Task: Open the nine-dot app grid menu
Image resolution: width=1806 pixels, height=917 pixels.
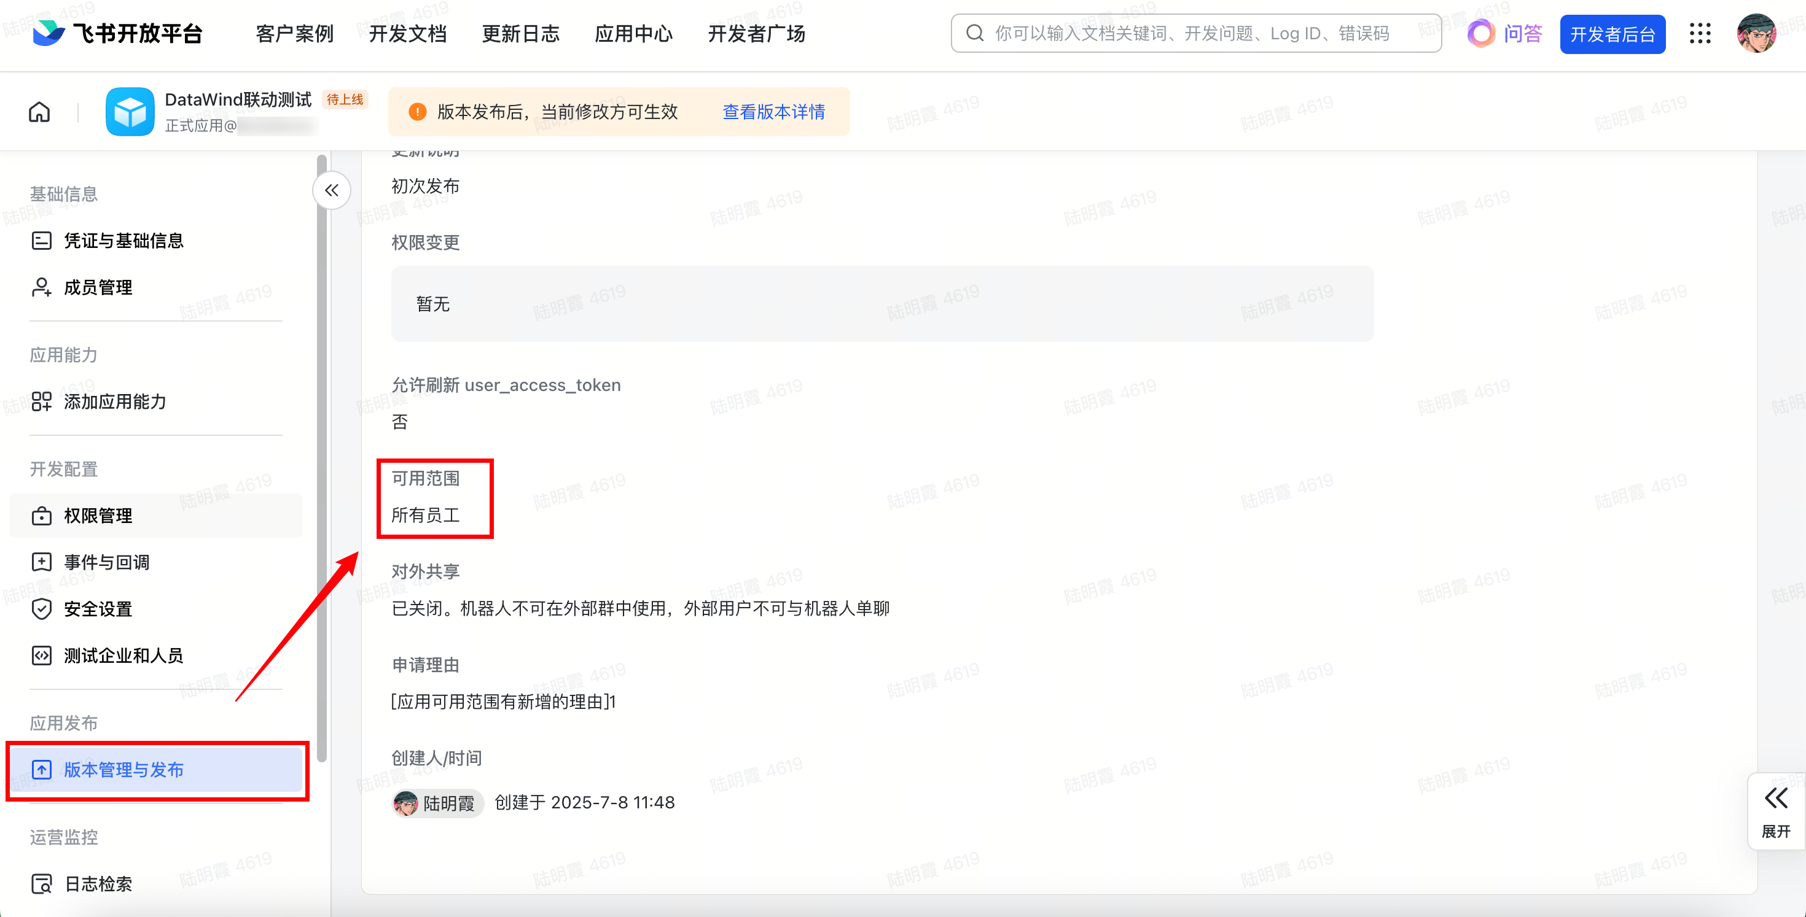Action: tap(1700, 33)
